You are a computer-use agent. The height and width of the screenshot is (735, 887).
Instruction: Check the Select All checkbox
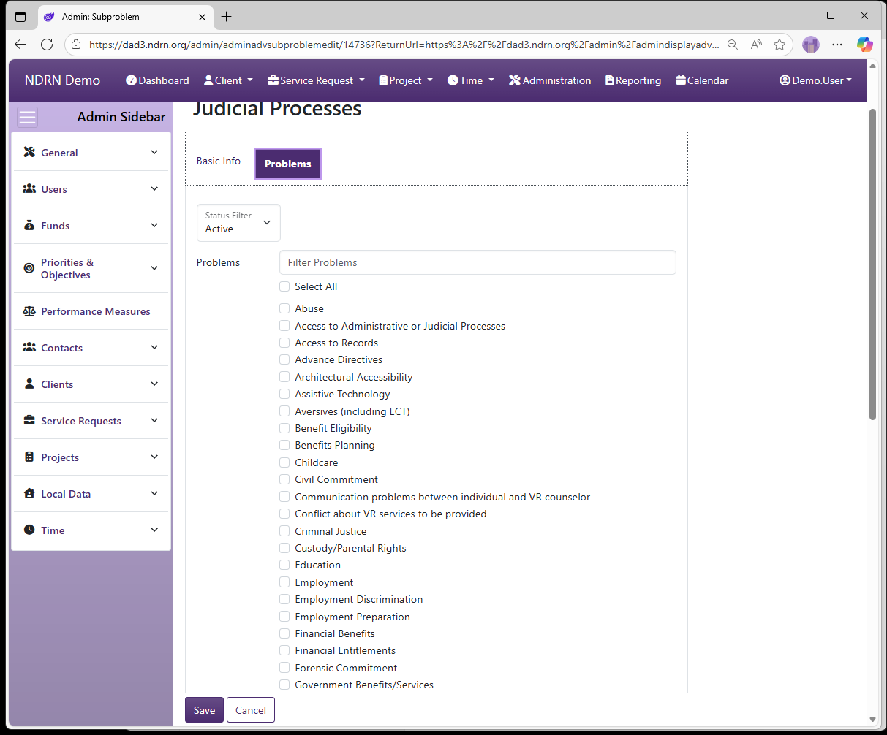pyautogui.click(x=284, y=286)
